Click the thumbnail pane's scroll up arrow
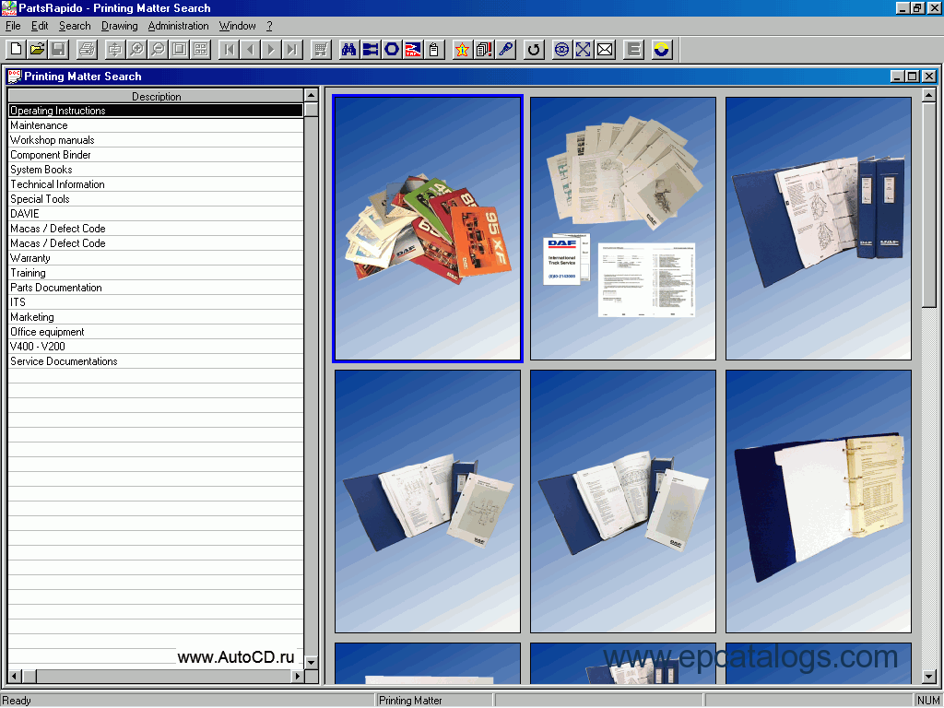 tap(929, 95)
